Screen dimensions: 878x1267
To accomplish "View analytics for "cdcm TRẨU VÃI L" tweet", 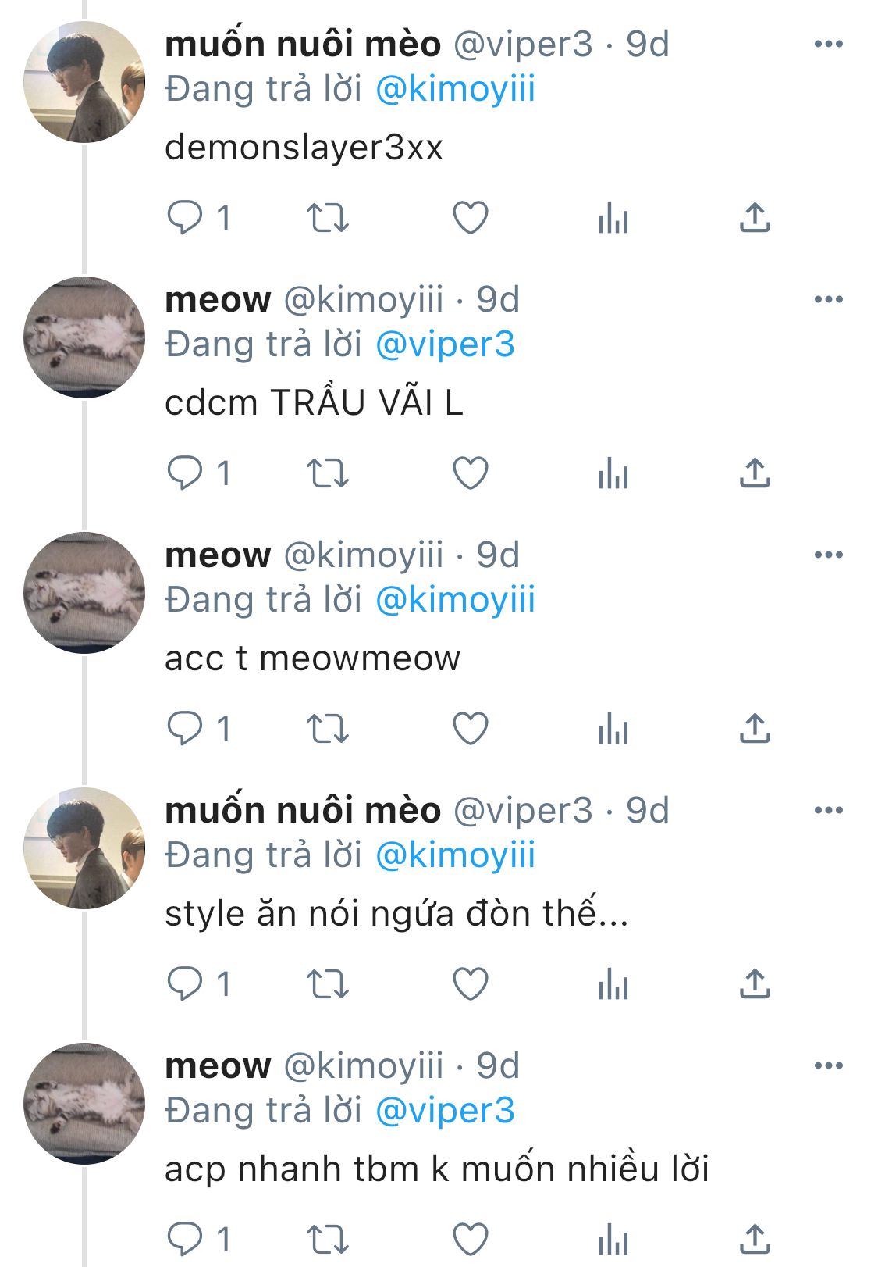I will tap(613, 473).
